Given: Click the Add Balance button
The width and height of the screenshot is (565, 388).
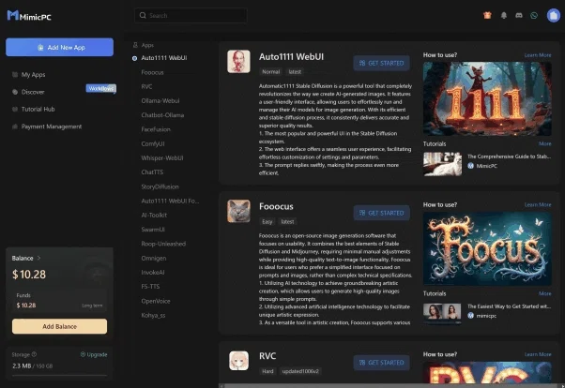Looking at the screenshot, I should (x=59, y=326).
